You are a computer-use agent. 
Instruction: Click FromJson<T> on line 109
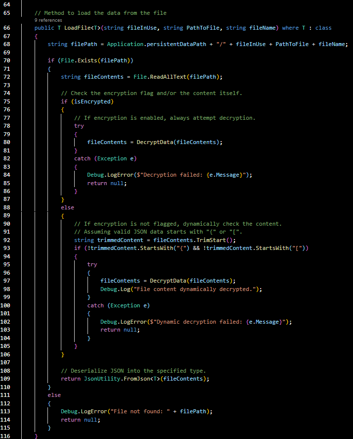click(x=141, y=379)
